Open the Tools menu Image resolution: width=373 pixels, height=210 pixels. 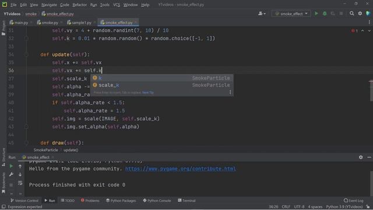coord(105,5)
